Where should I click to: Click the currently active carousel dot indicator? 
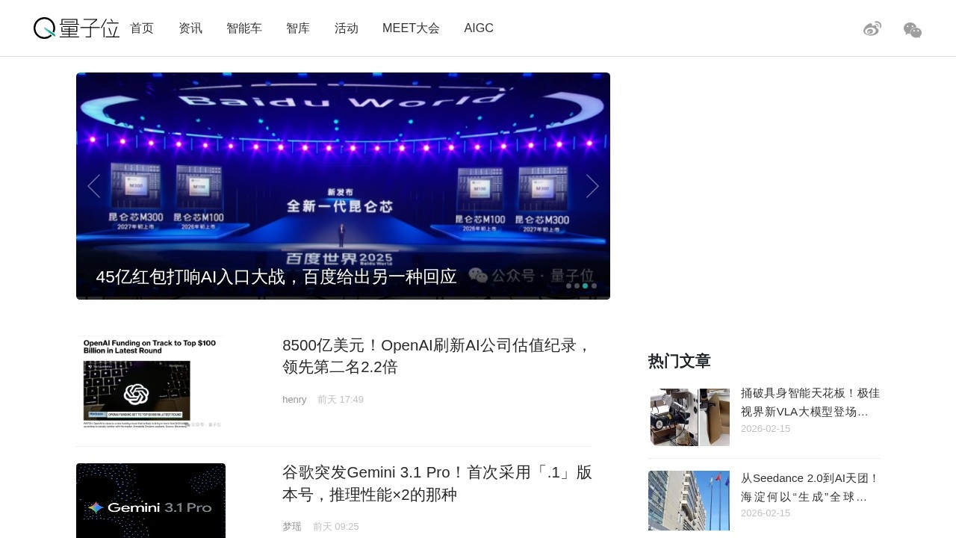click(586, 286)
